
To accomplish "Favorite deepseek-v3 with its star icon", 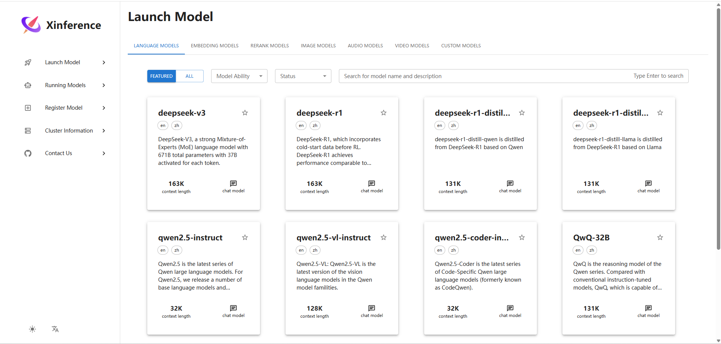I will (245, 113).
